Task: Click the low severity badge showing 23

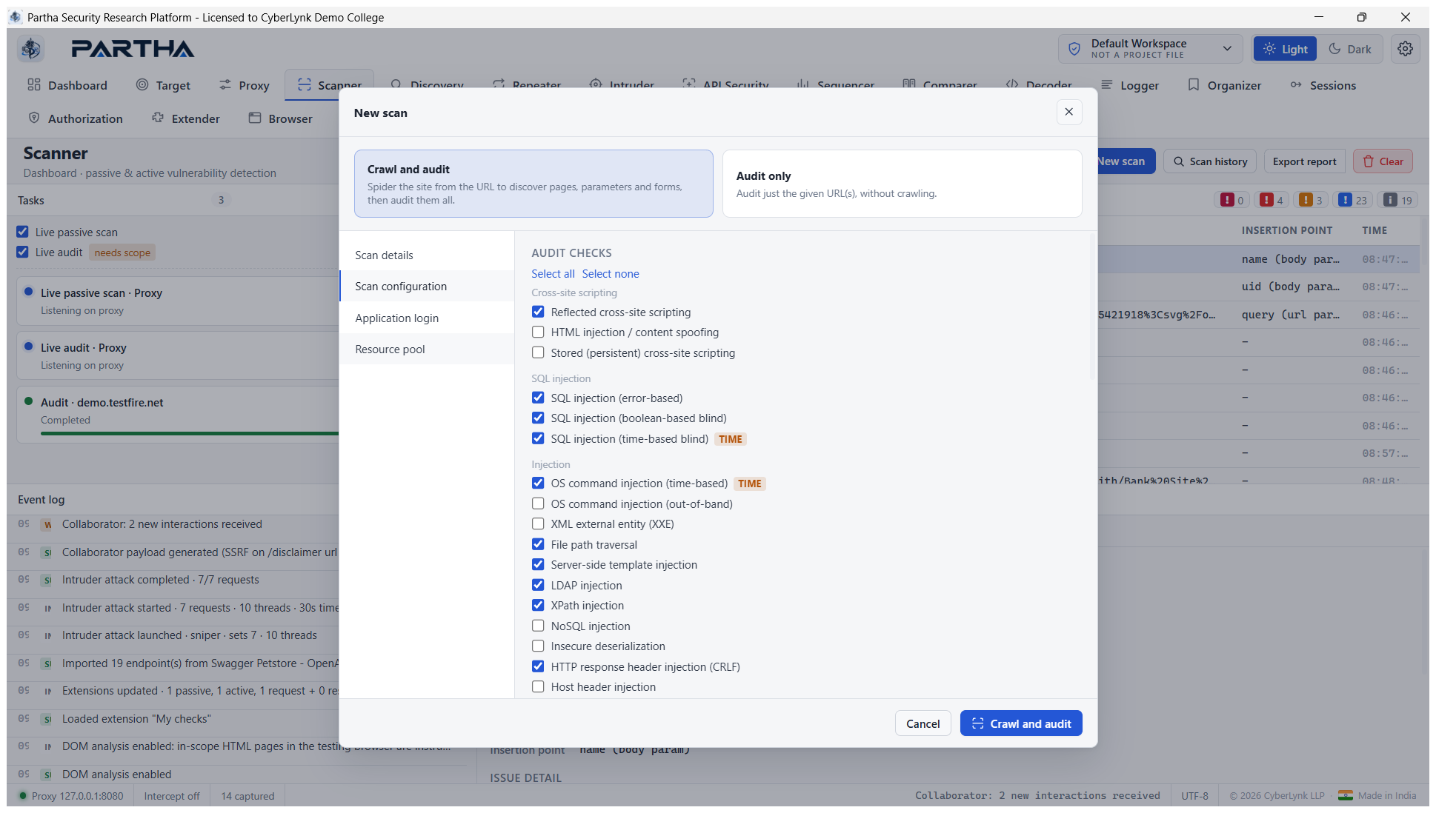Action: (x=1353, y=200)
